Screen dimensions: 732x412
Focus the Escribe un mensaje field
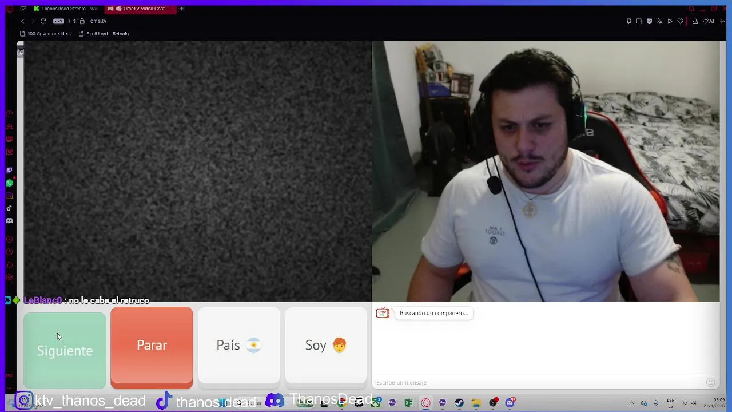[538, 382]
